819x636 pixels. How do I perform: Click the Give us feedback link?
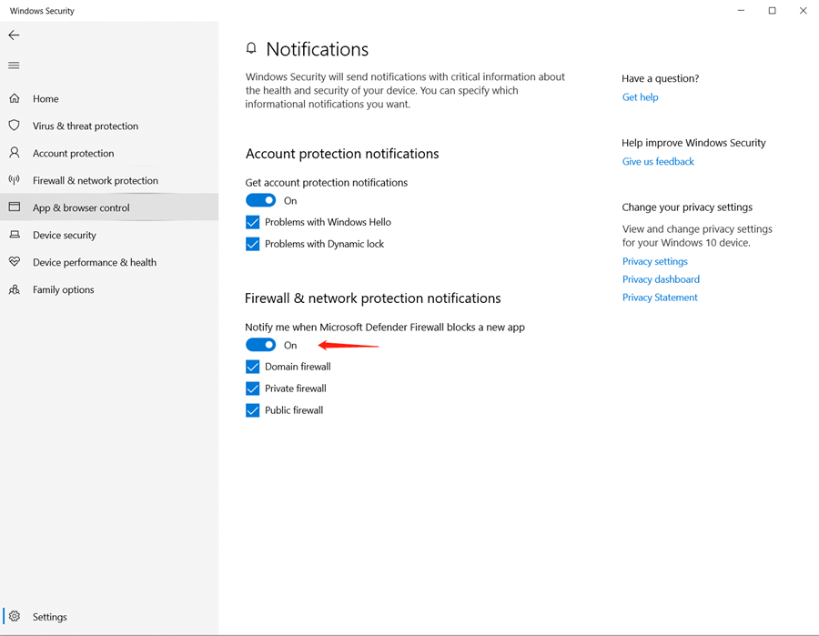[658, 162]
